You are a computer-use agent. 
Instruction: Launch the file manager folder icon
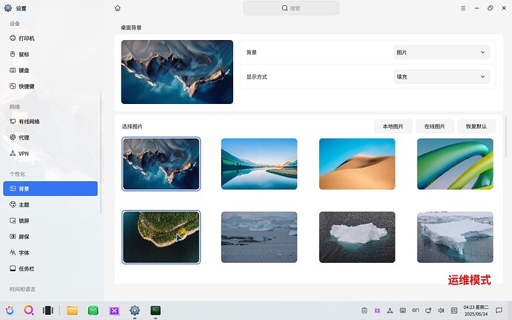(73, 310)
